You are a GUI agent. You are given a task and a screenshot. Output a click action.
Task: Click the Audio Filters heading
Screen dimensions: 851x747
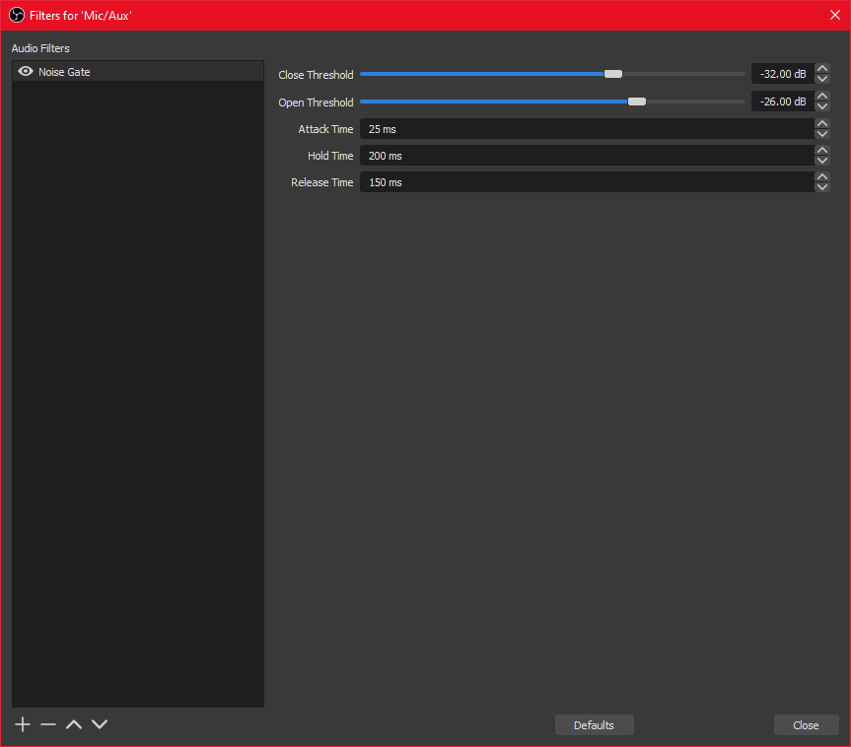[40, 48]
